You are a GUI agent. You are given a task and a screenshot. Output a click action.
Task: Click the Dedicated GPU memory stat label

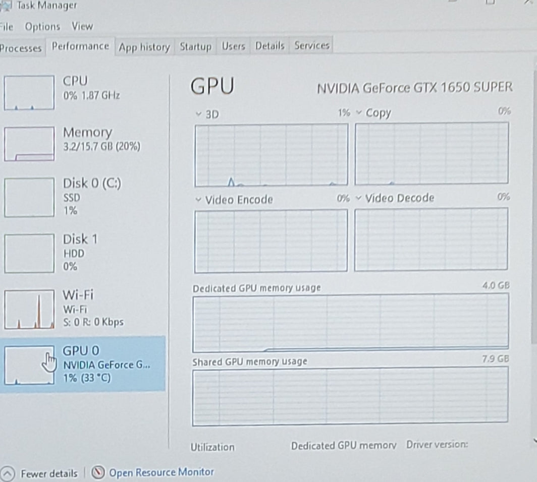tap(344, 445)
